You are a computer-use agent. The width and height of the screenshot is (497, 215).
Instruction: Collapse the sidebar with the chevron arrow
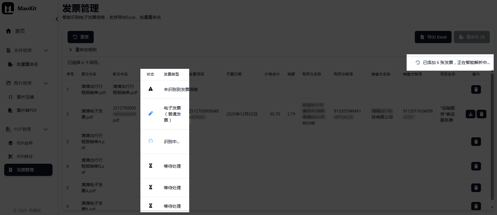coord(57,19)
